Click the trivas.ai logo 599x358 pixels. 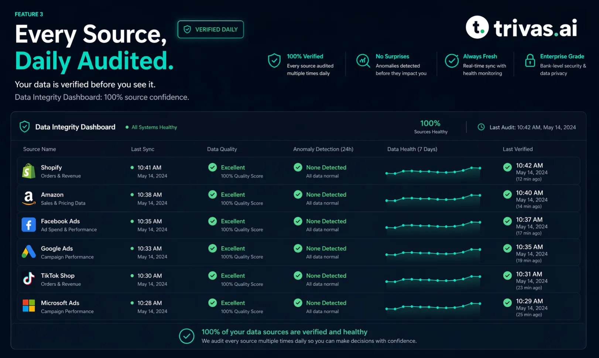tap(521, 27)
